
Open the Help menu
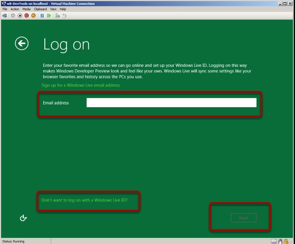click(x=63, y=9)
